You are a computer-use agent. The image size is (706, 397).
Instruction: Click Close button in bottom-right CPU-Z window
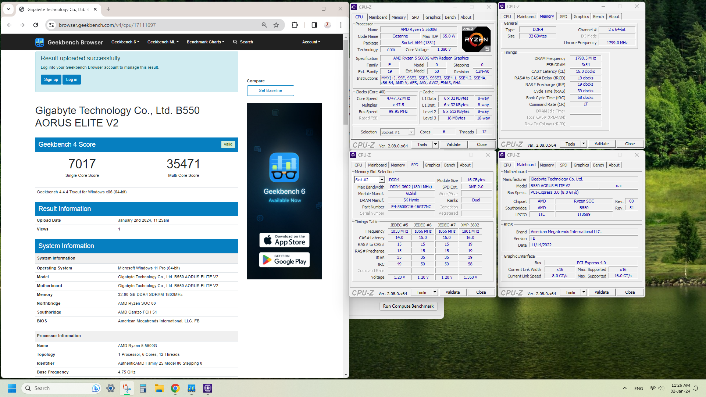tap(630, 292)
